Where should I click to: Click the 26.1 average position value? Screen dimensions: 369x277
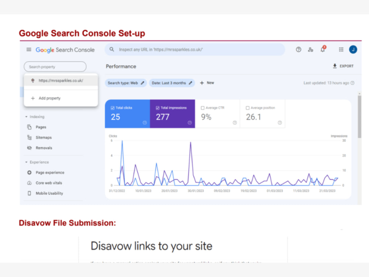point(254,117)
